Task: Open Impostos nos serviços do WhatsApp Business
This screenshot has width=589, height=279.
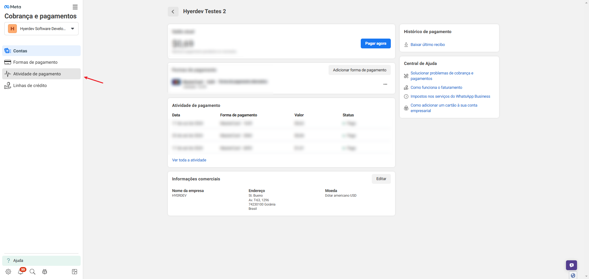Action: (450, 96)
